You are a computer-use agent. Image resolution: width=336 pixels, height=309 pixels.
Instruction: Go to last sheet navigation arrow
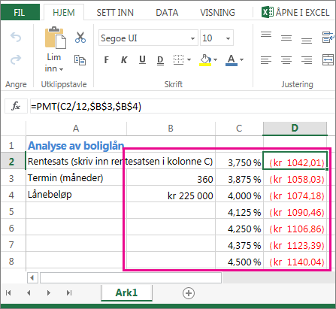pos(69,292)
